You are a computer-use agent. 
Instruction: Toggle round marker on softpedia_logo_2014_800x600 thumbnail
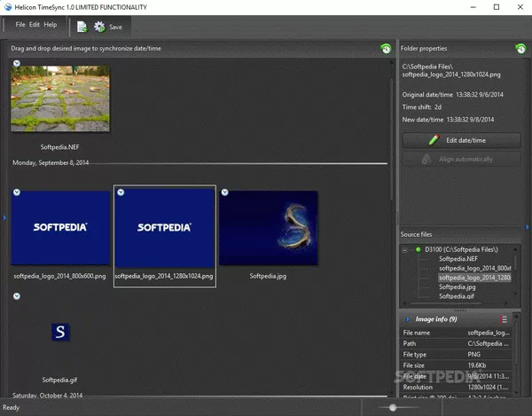[x=17, y=192]
